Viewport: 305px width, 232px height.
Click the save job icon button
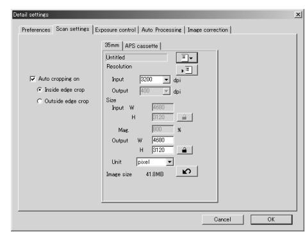tap(186, 70)
